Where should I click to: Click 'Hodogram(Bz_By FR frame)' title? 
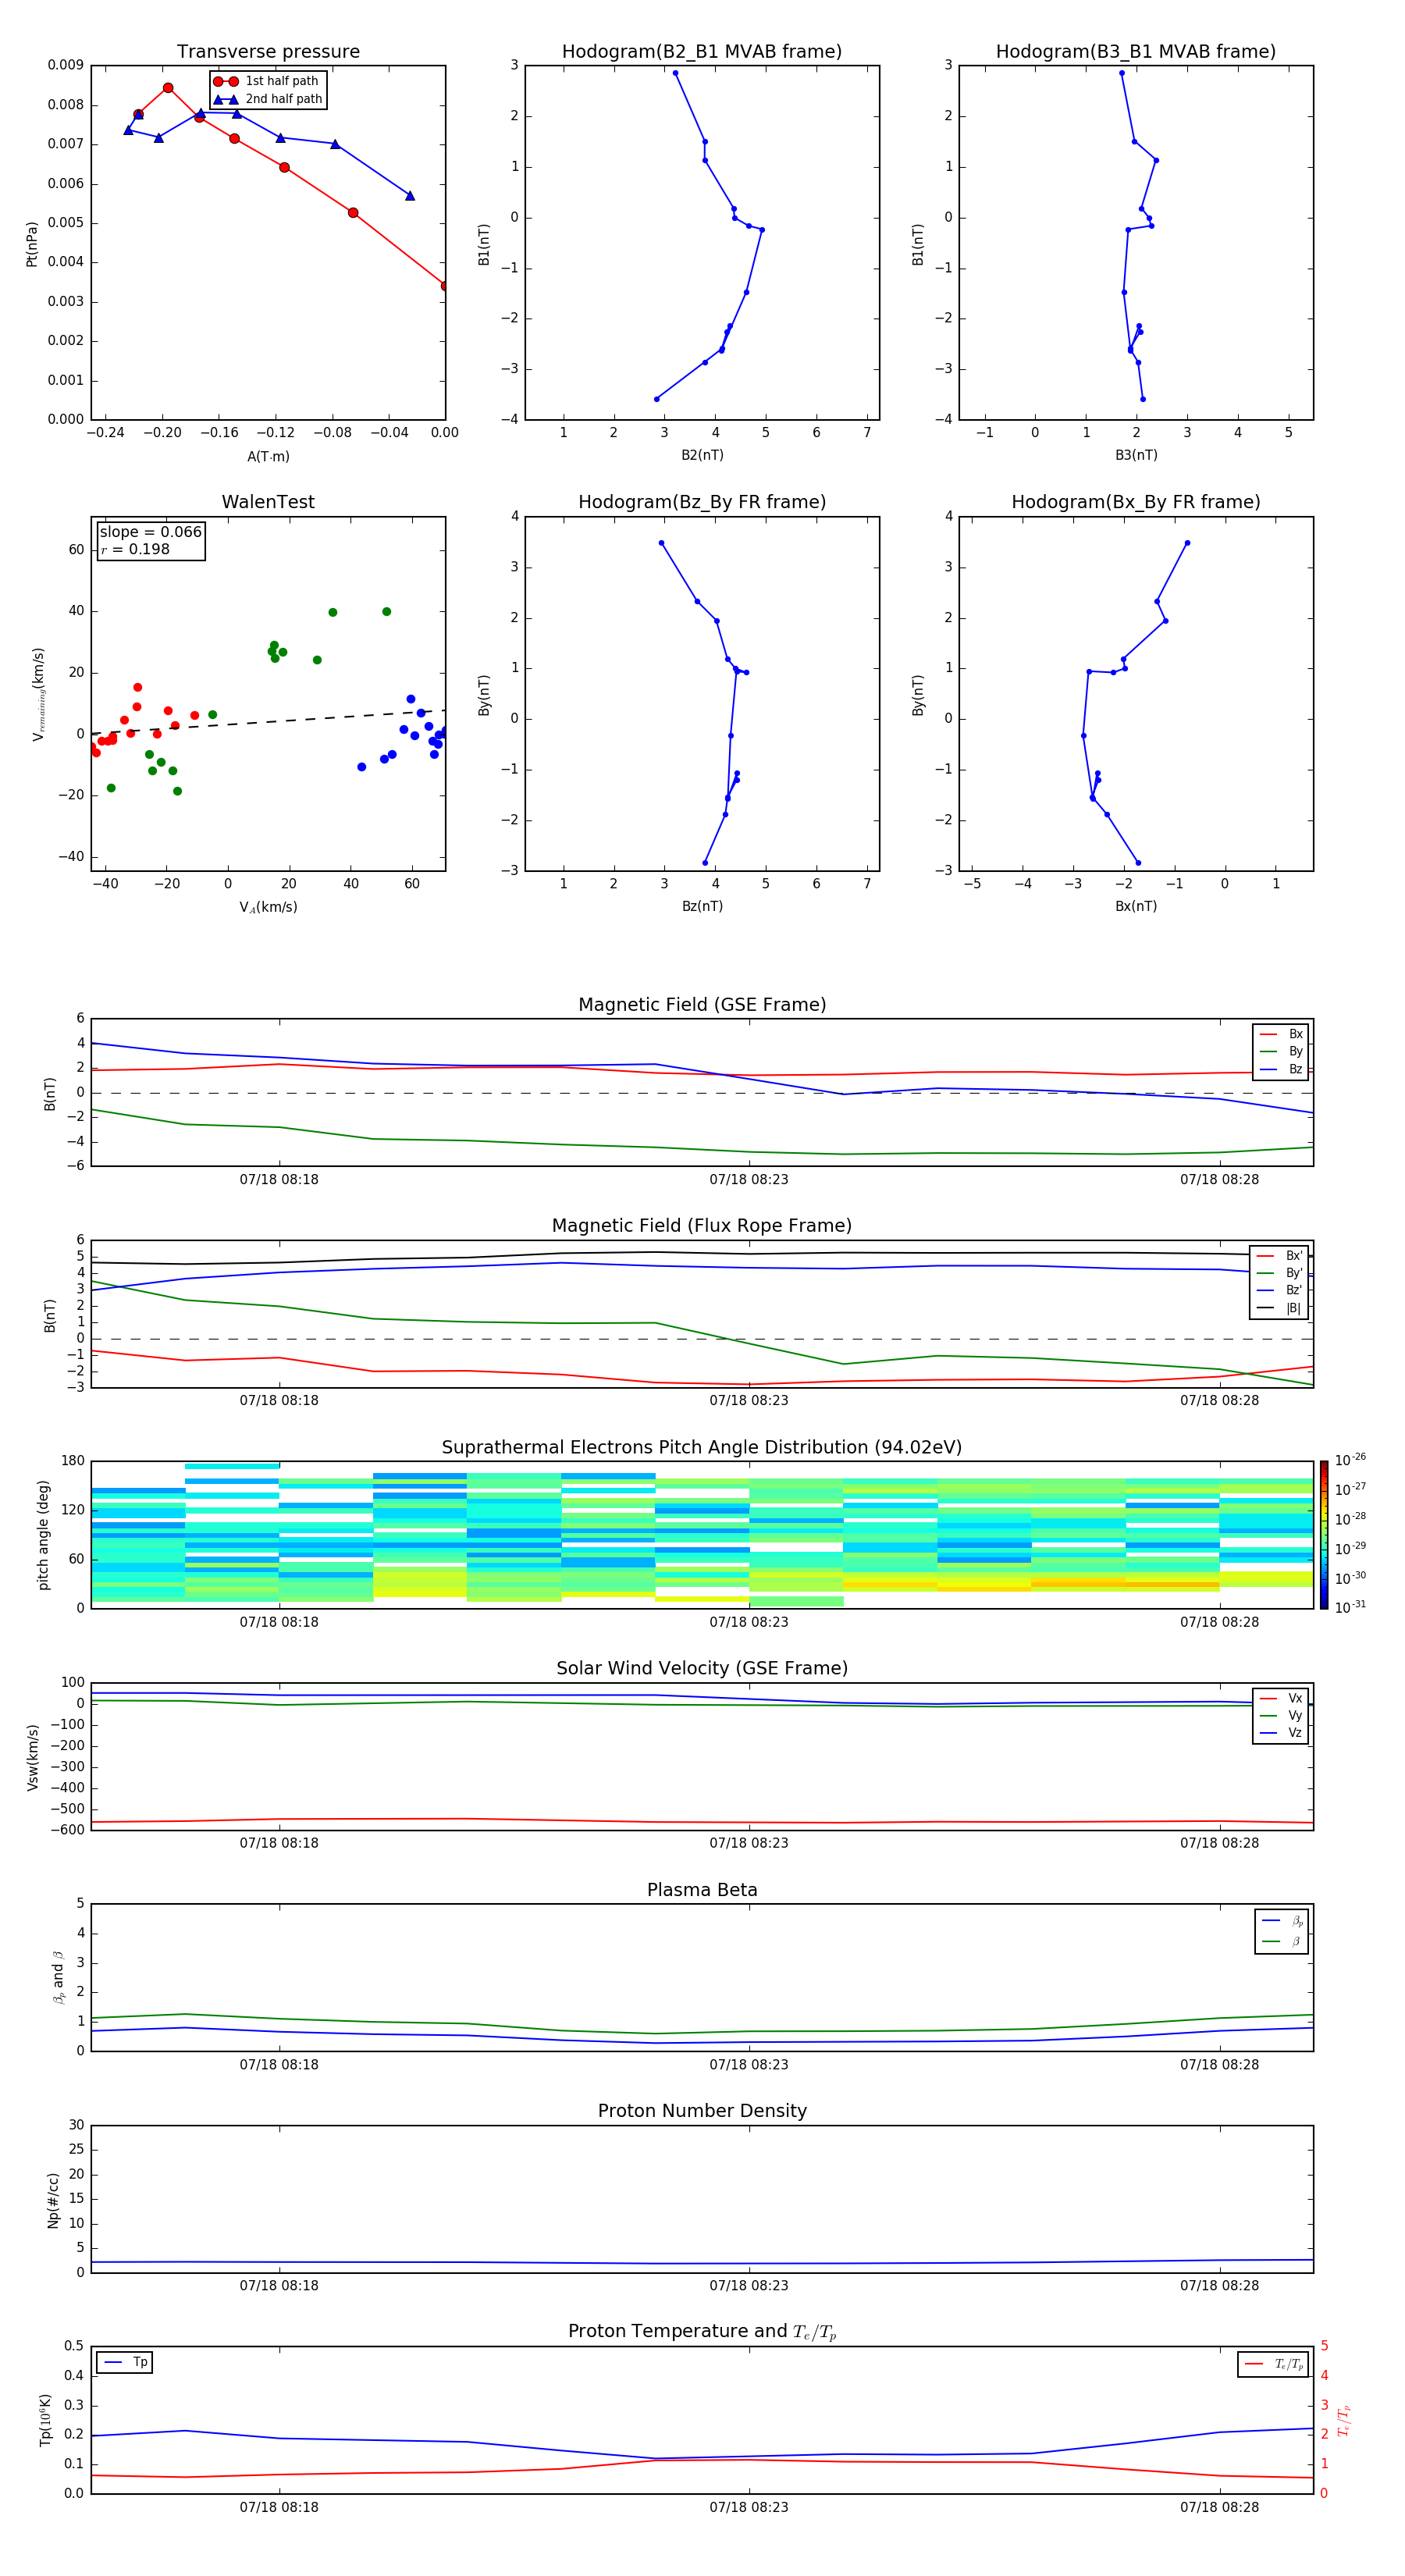(702, 502)
